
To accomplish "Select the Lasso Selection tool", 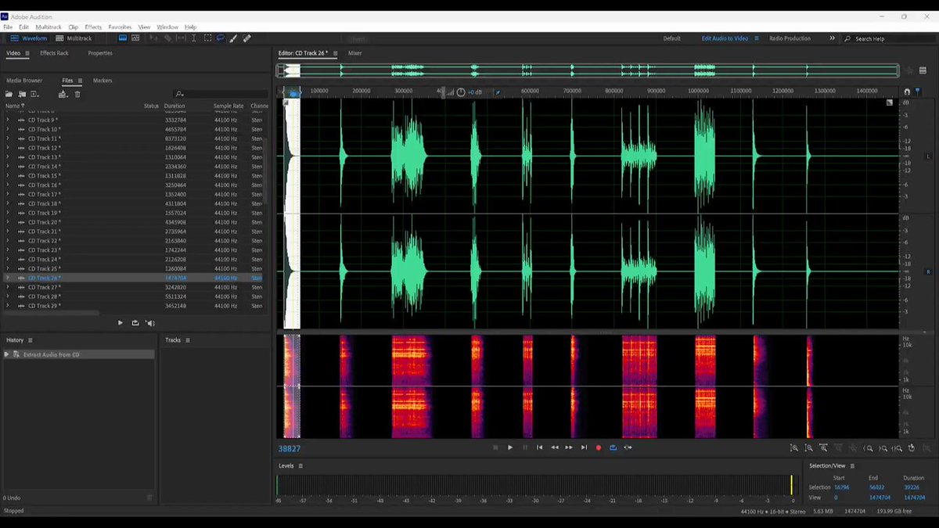I will (221, 38).
